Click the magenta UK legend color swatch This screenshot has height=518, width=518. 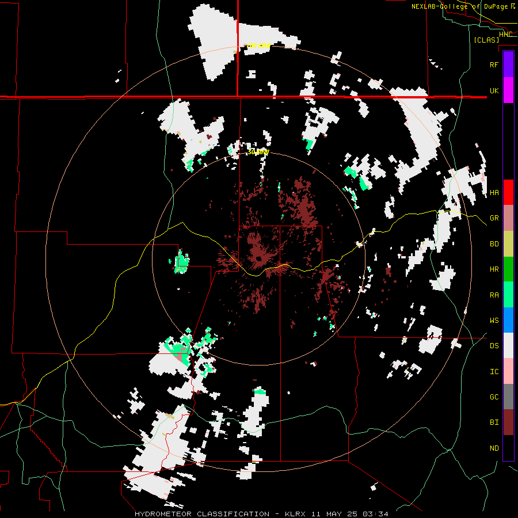[x=508, y=90]
